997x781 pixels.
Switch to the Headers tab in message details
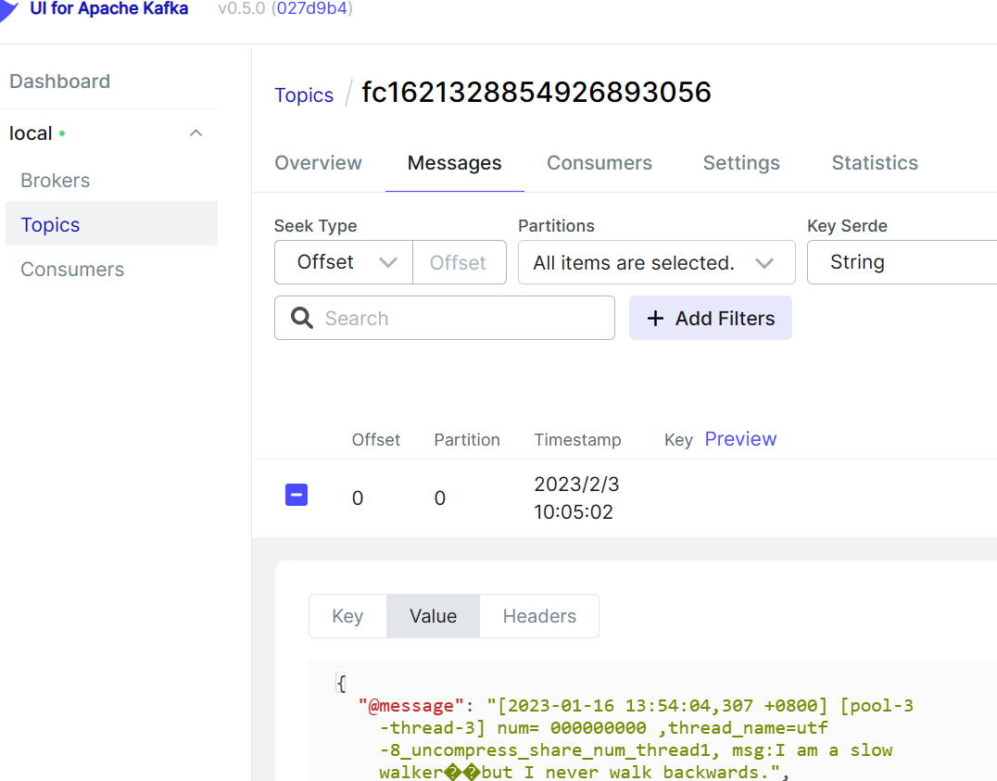click(538, 615)
